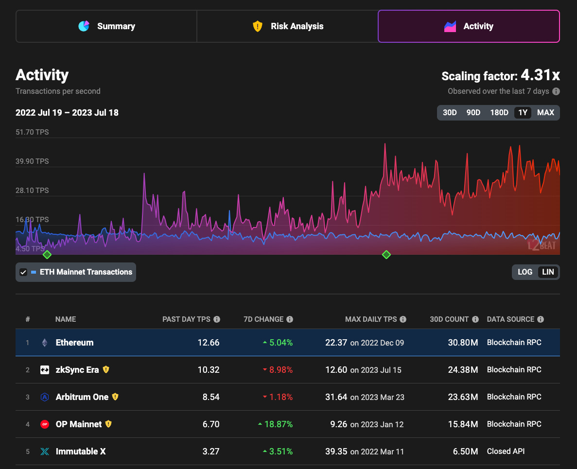Open the Summary tab
The width and height of the screenshot is (577, 469).
pyautogui.click(x=106, y=26)
